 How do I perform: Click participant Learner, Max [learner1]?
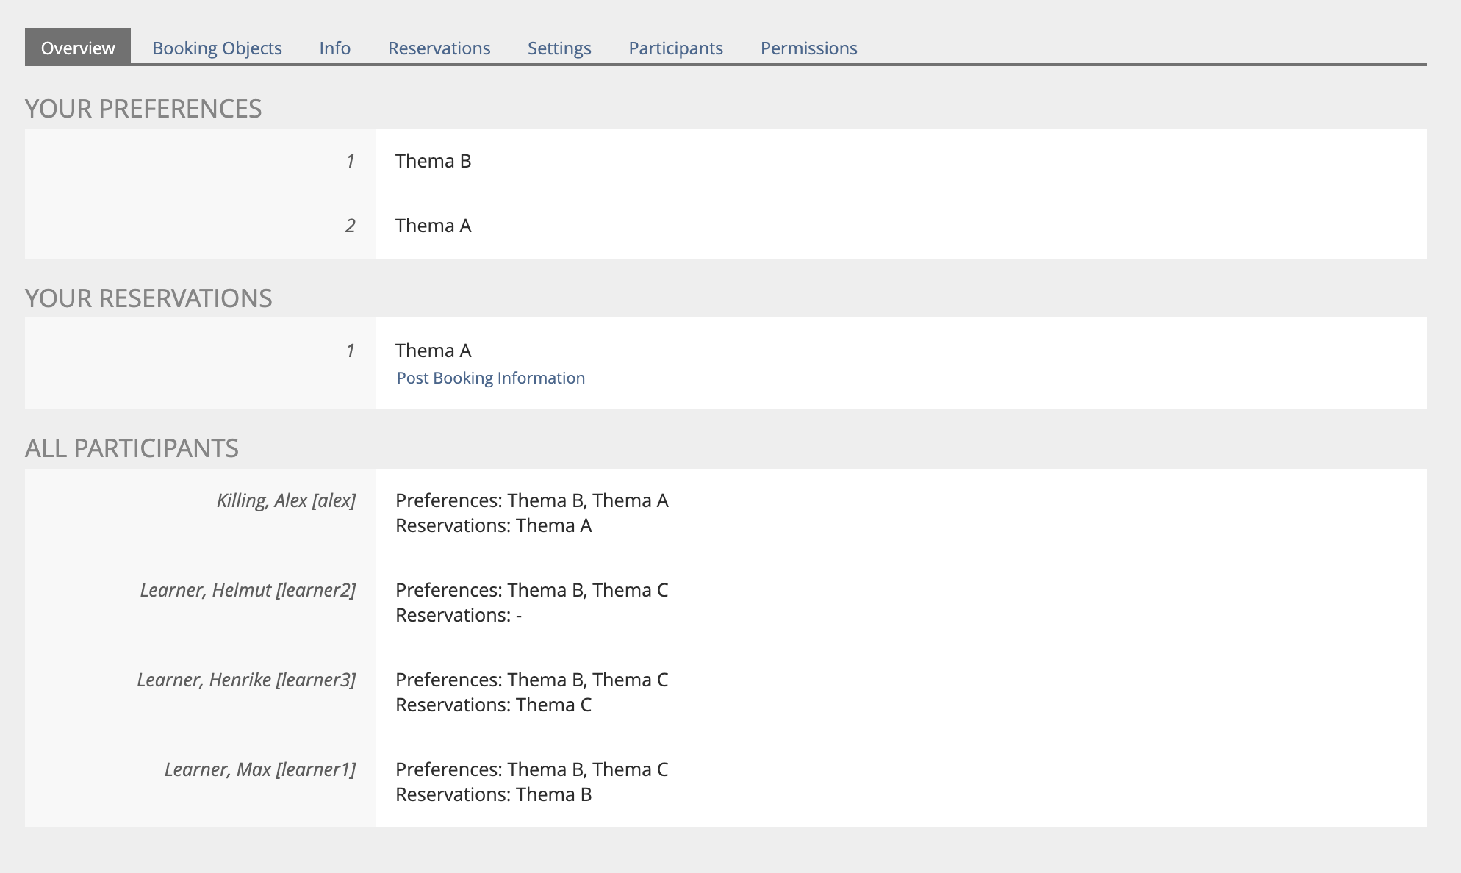tap(259, 769)
